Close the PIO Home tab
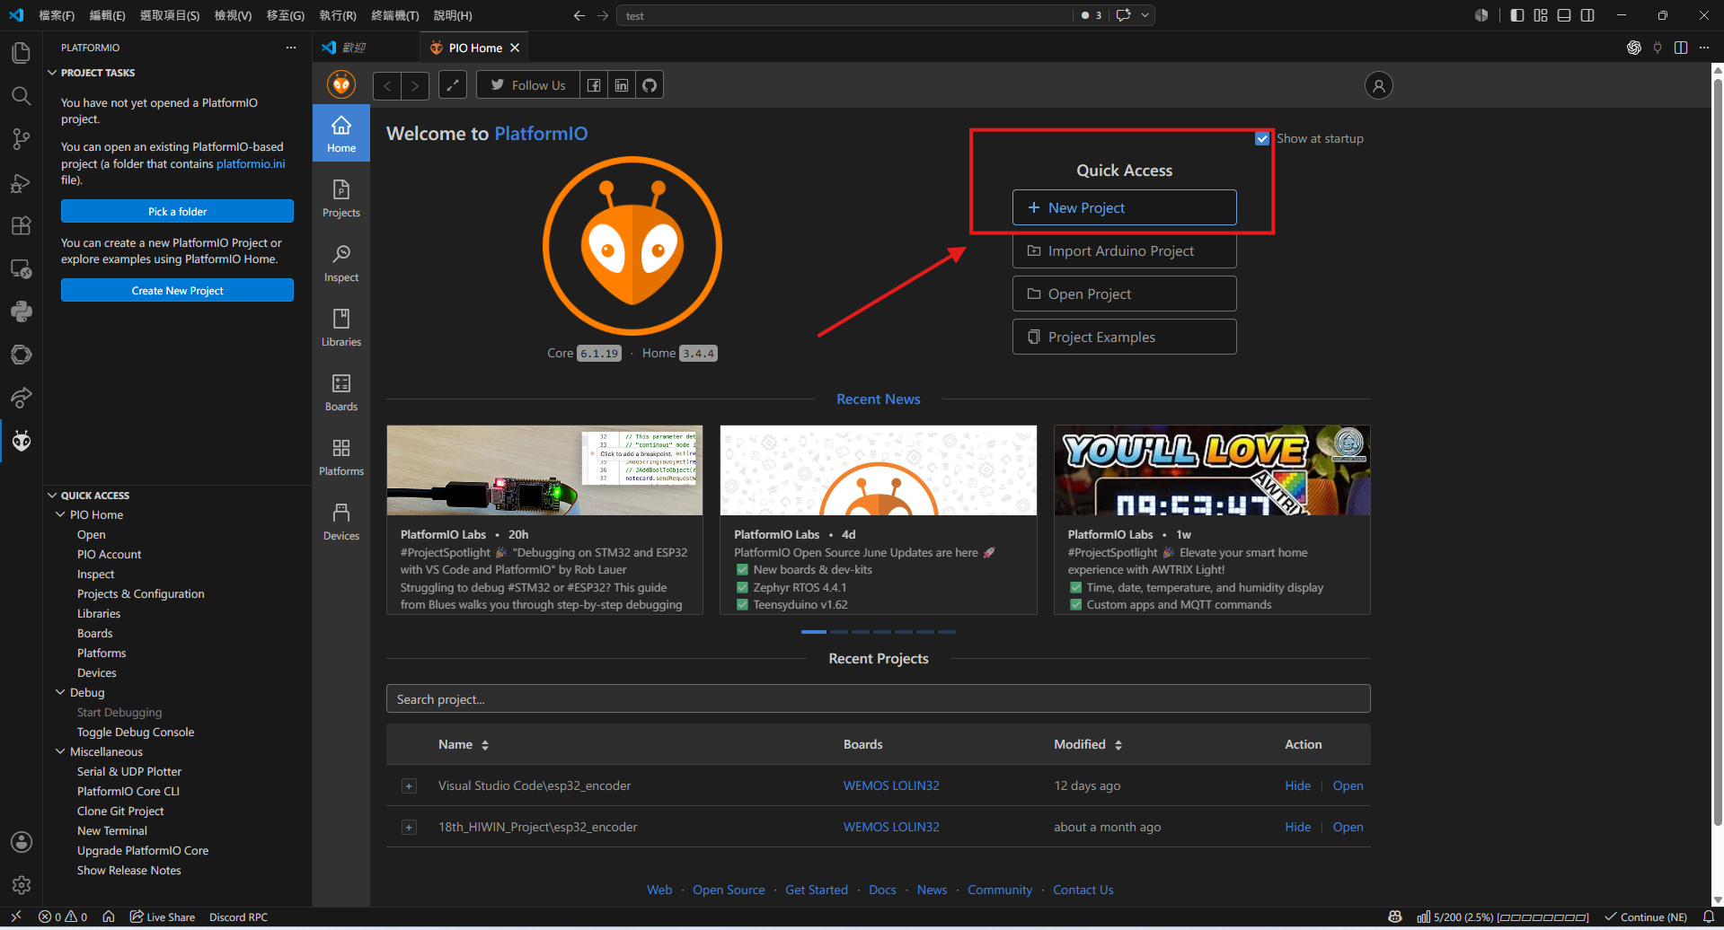 click(x=515, y=48)
